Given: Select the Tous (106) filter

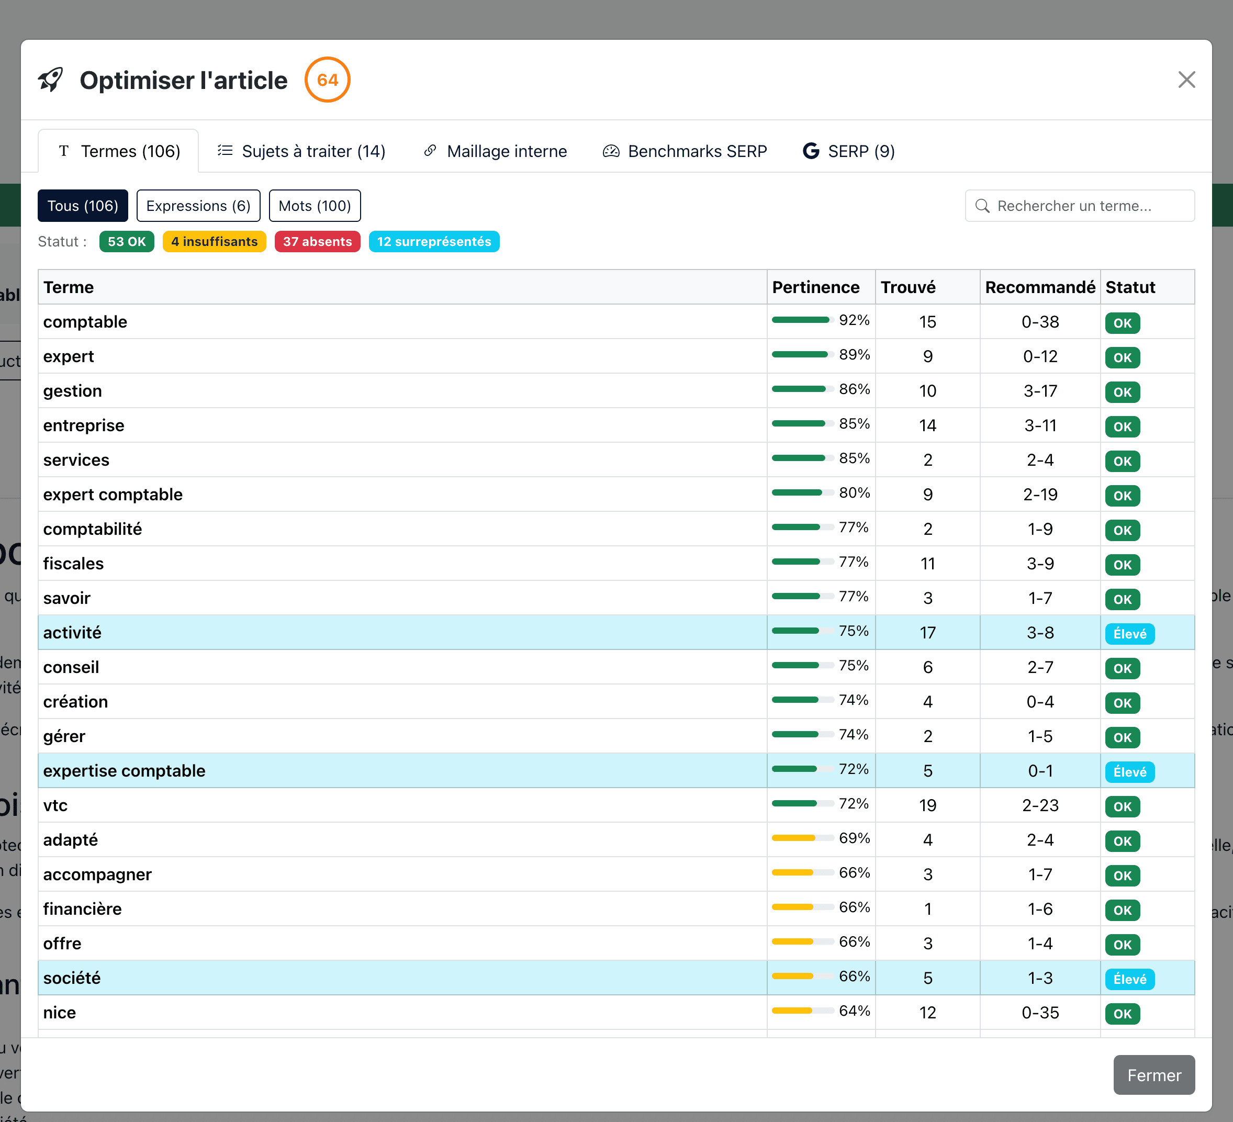Looking at the screenshot, I should [83, 206].
